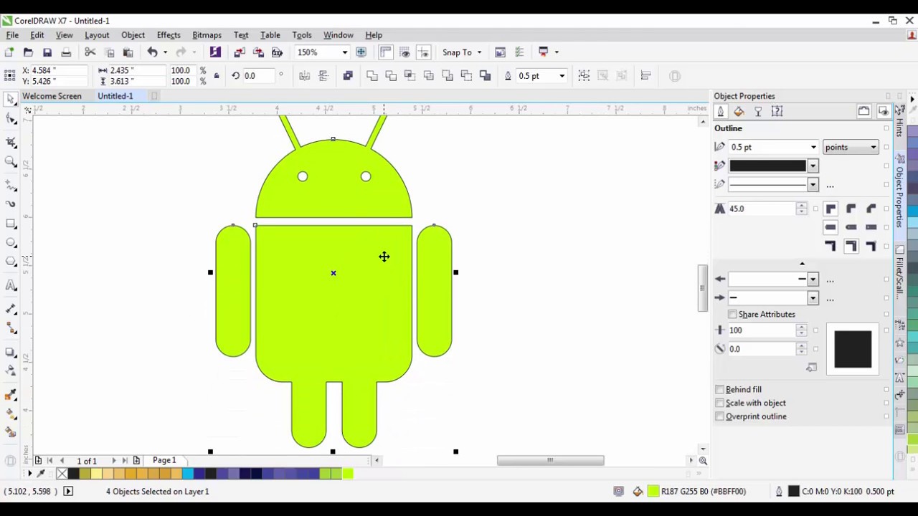Click the Group objects icon
918x516 pixels.
point(584,76)
